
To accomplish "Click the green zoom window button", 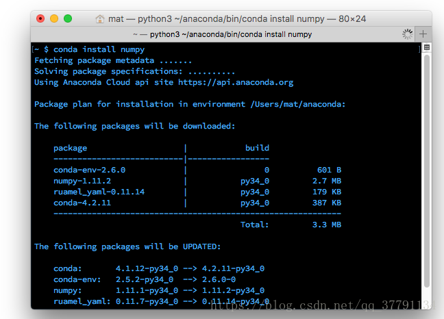I will (x=68, y=18).
